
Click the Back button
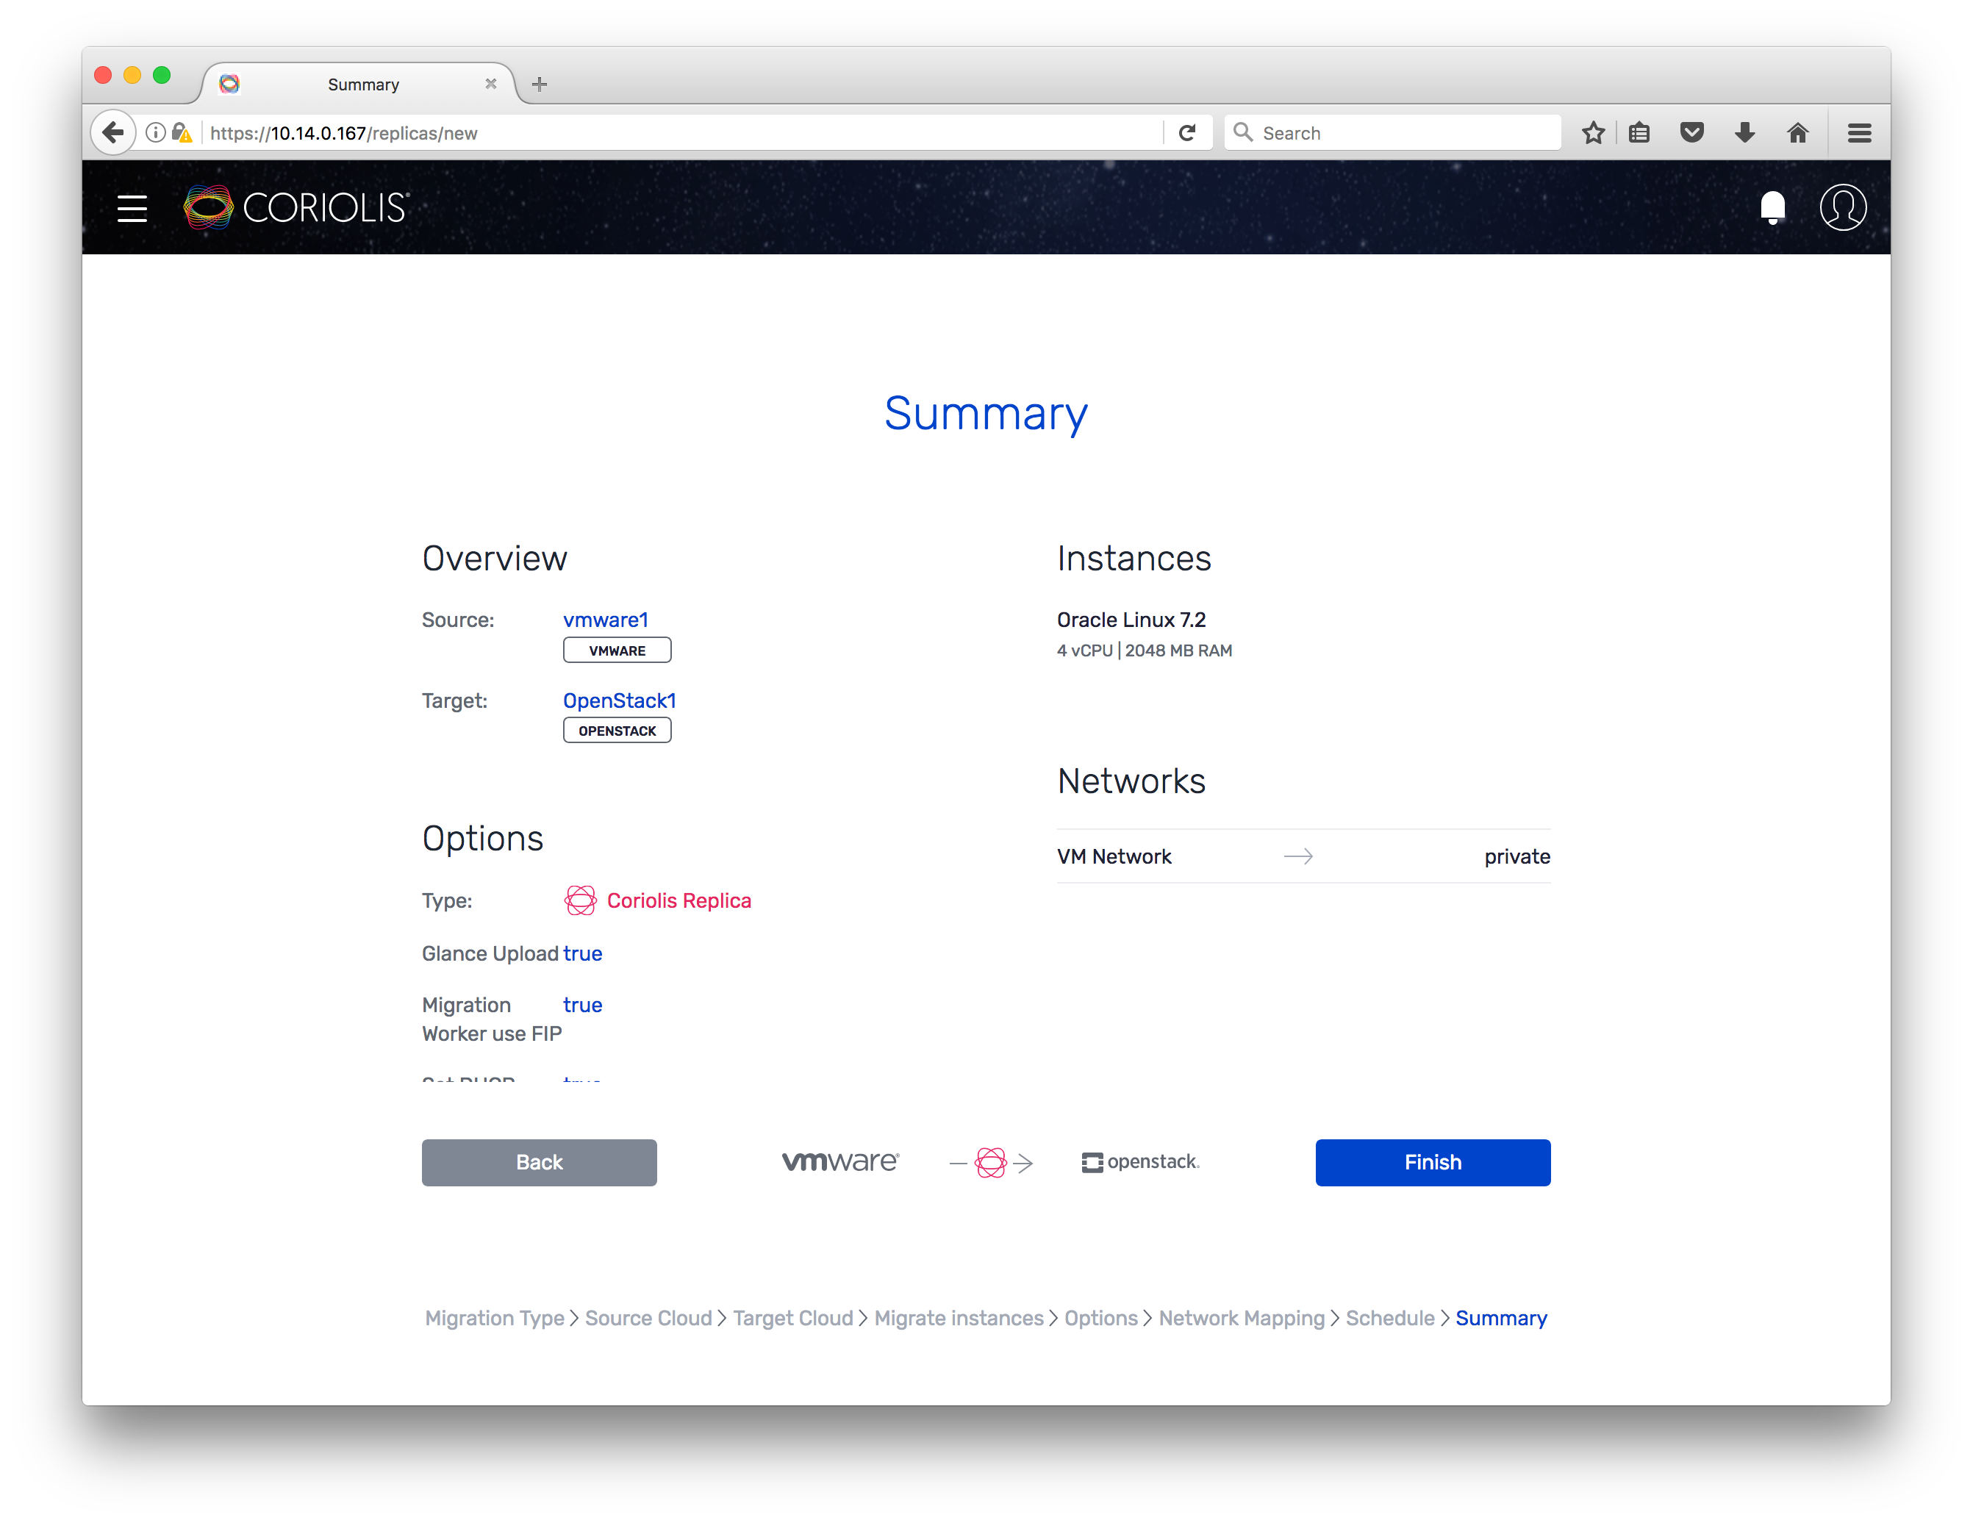pyautogui.click(x=538, y=1161)
